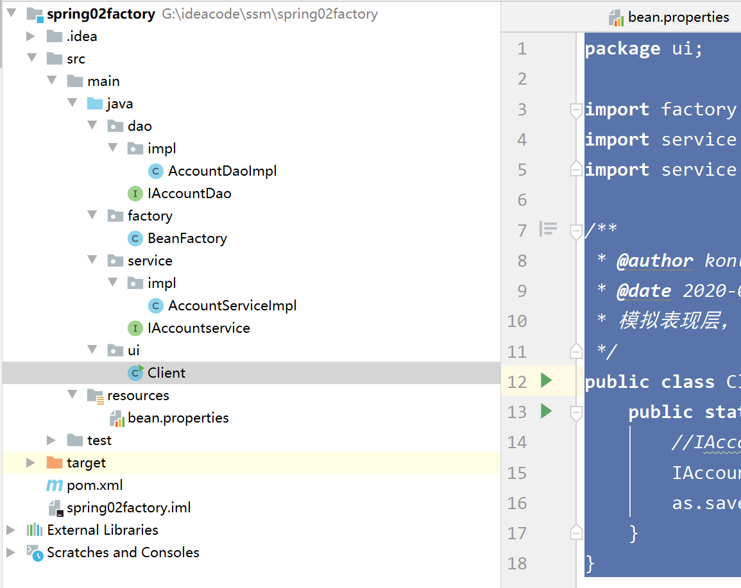Expand the target folder
The height and width of the screenshot is (588, 741).
pyautogui.click(x=31, y=463)
